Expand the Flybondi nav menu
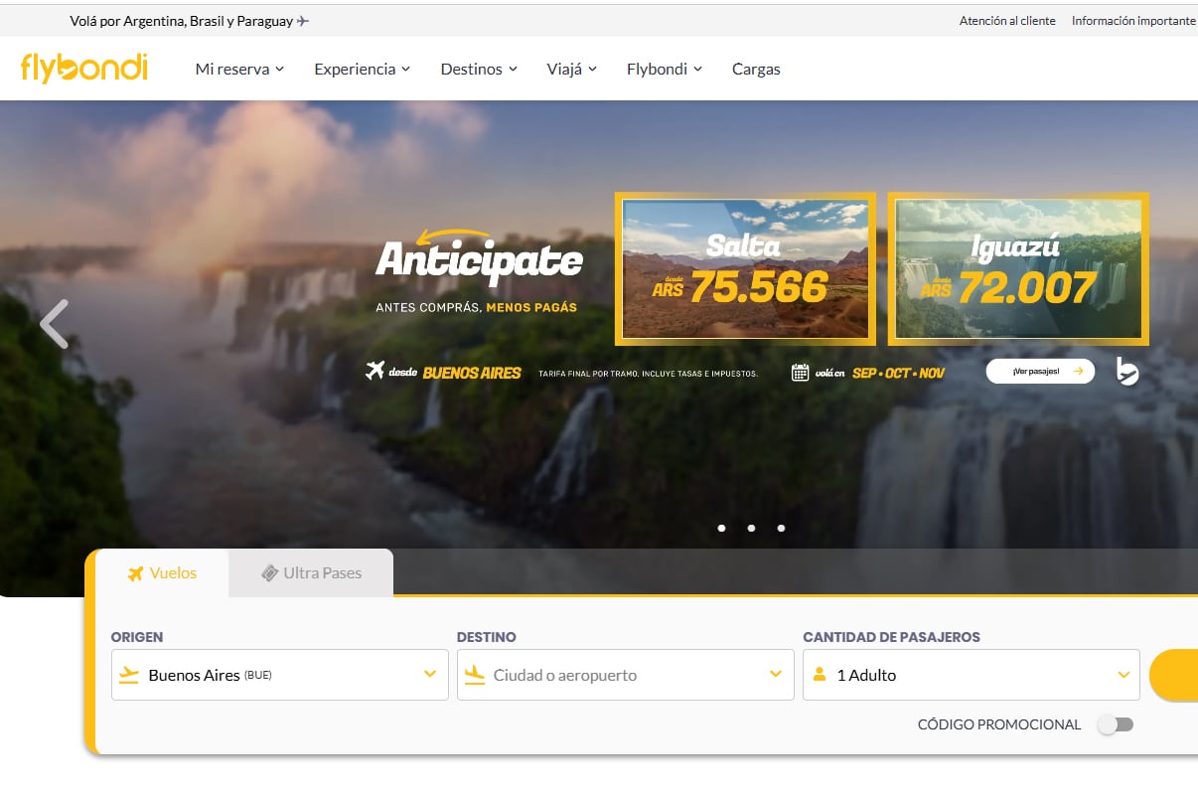Image resolution: width=1198 pixels, height=799 pixels. [x=664, y=69]
